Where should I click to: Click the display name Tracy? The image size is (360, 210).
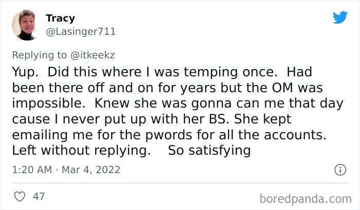pyautogui.click(x=60, y=18)
